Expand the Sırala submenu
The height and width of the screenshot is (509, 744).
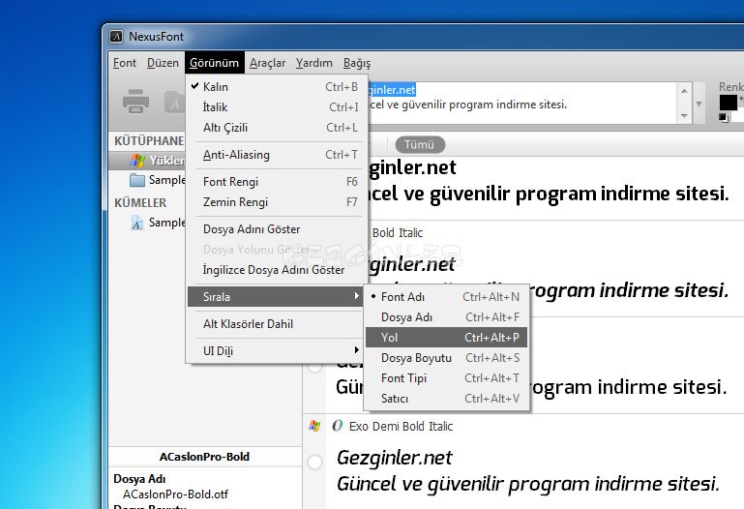[277, 297]
